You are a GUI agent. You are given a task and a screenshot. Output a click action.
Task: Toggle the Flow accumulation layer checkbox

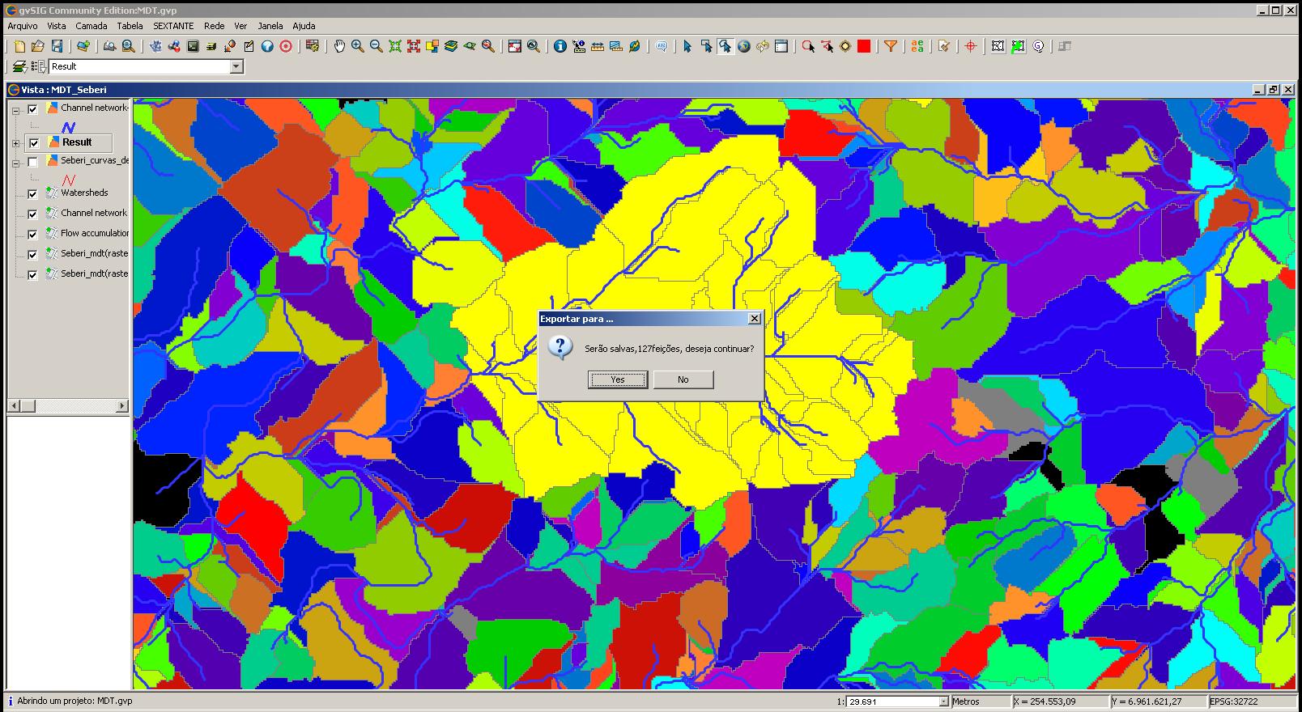(32, 235)
